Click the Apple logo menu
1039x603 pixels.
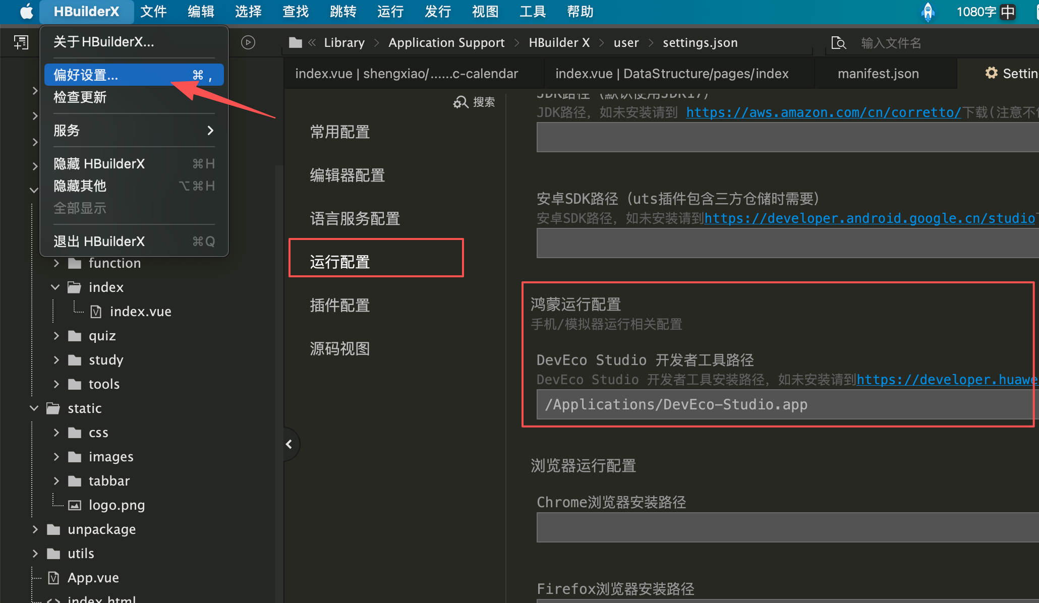click(x=26, y=11)
